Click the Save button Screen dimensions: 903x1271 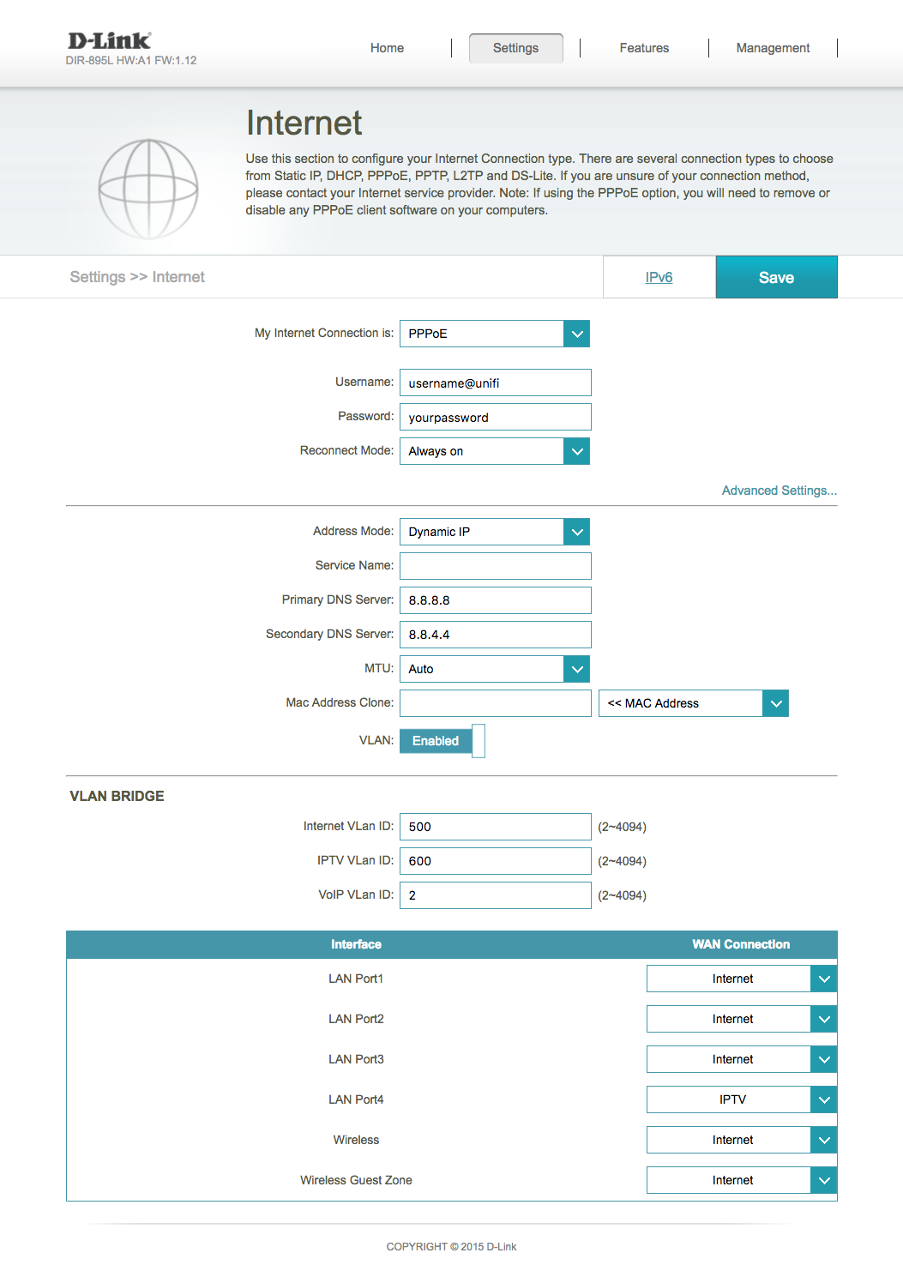[776, 277]
